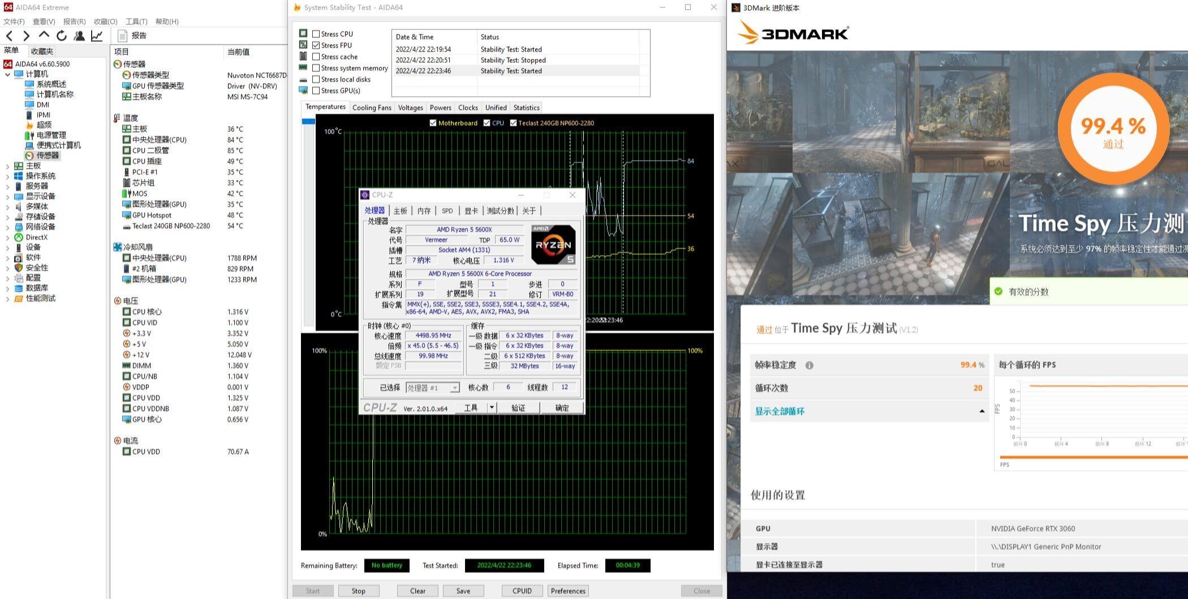Open the 工具(T) menu in AIDA64
Screen dimensions: 1188x599
(x=136, y=21)
